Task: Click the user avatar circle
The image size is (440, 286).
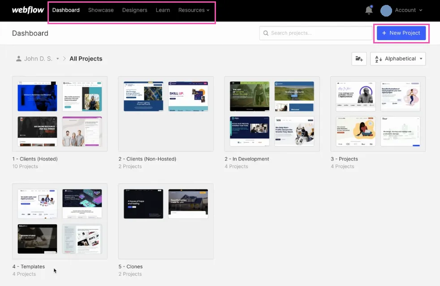Action: pos(386,10)
